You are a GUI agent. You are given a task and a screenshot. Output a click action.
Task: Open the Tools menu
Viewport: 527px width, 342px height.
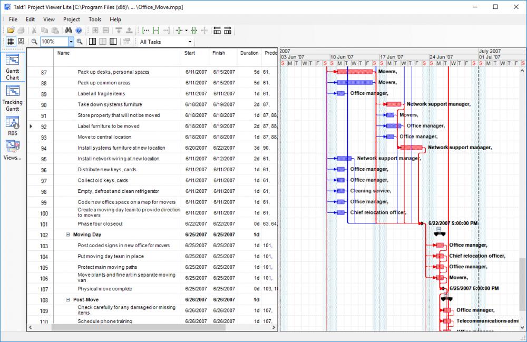tap(94, 19)
